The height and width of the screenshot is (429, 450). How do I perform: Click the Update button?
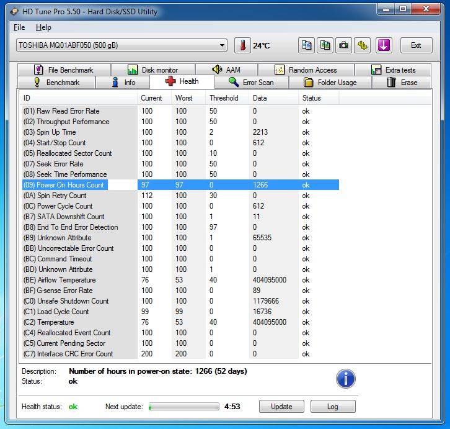[x=281, y=407]
